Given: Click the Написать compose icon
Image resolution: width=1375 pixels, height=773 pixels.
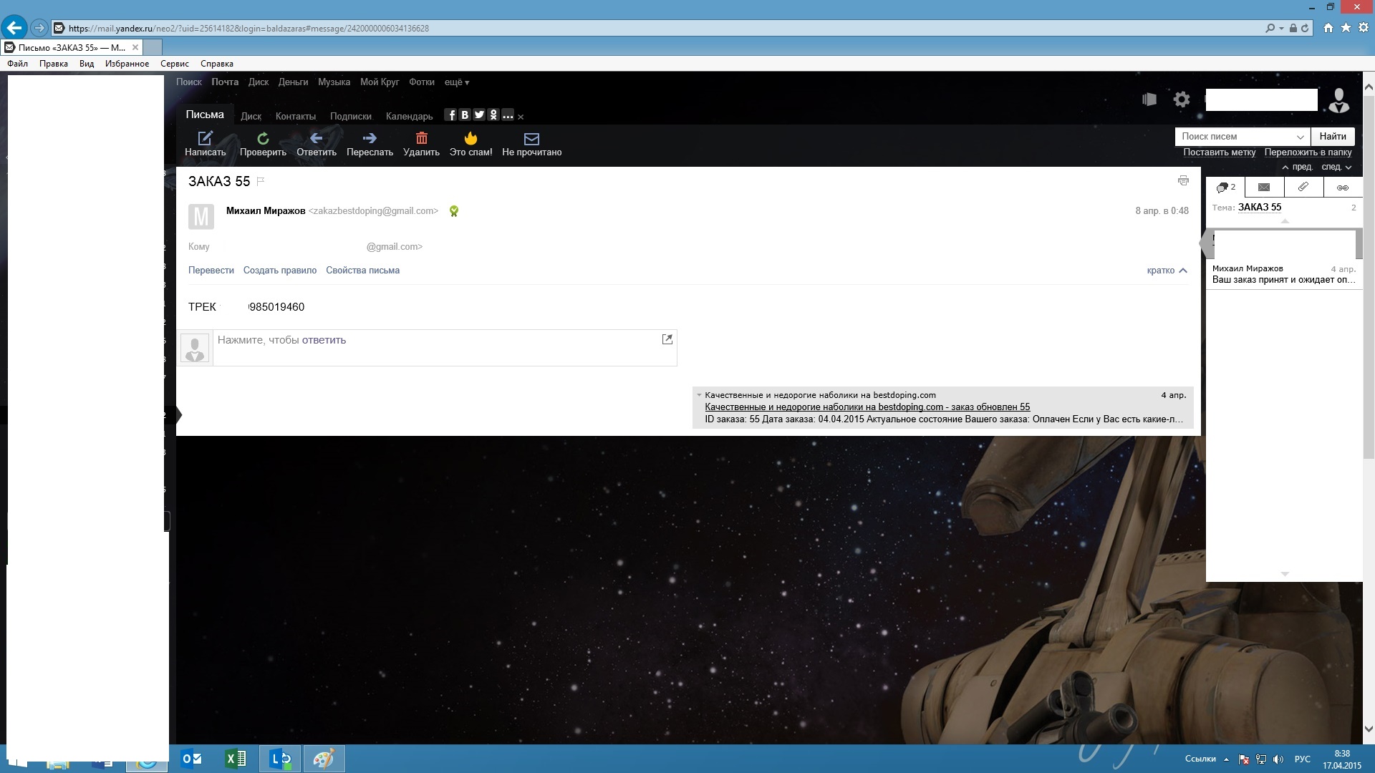Looking at the screenshot, I should pos(205,138).
